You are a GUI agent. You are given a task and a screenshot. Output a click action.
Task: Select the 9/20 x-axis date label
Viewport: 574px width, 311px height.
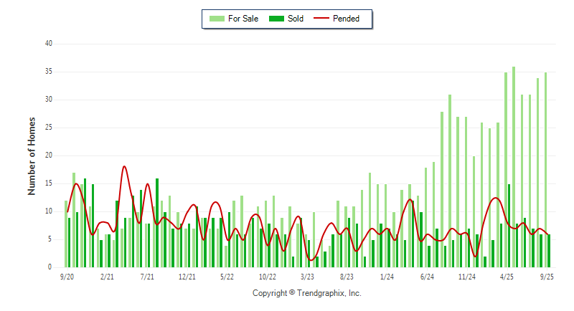[67, 276]
